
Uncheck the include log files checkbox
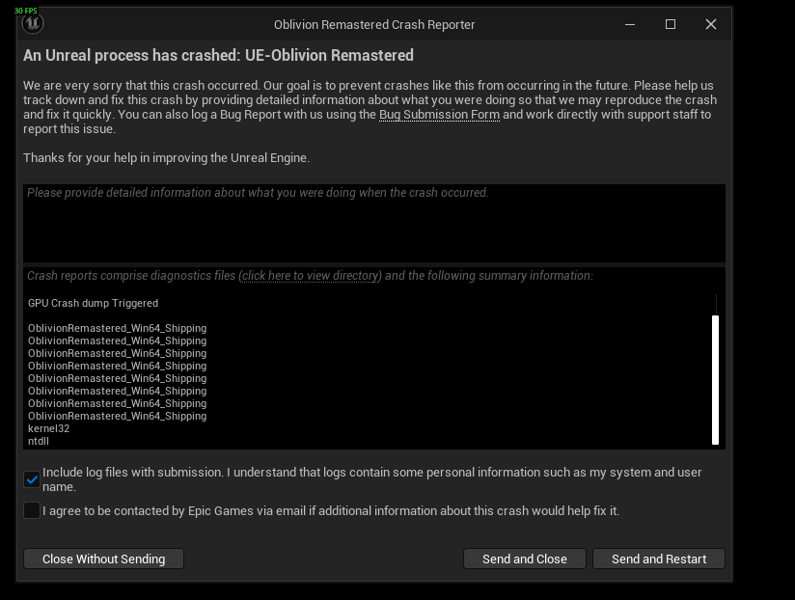tap(33, 479)
